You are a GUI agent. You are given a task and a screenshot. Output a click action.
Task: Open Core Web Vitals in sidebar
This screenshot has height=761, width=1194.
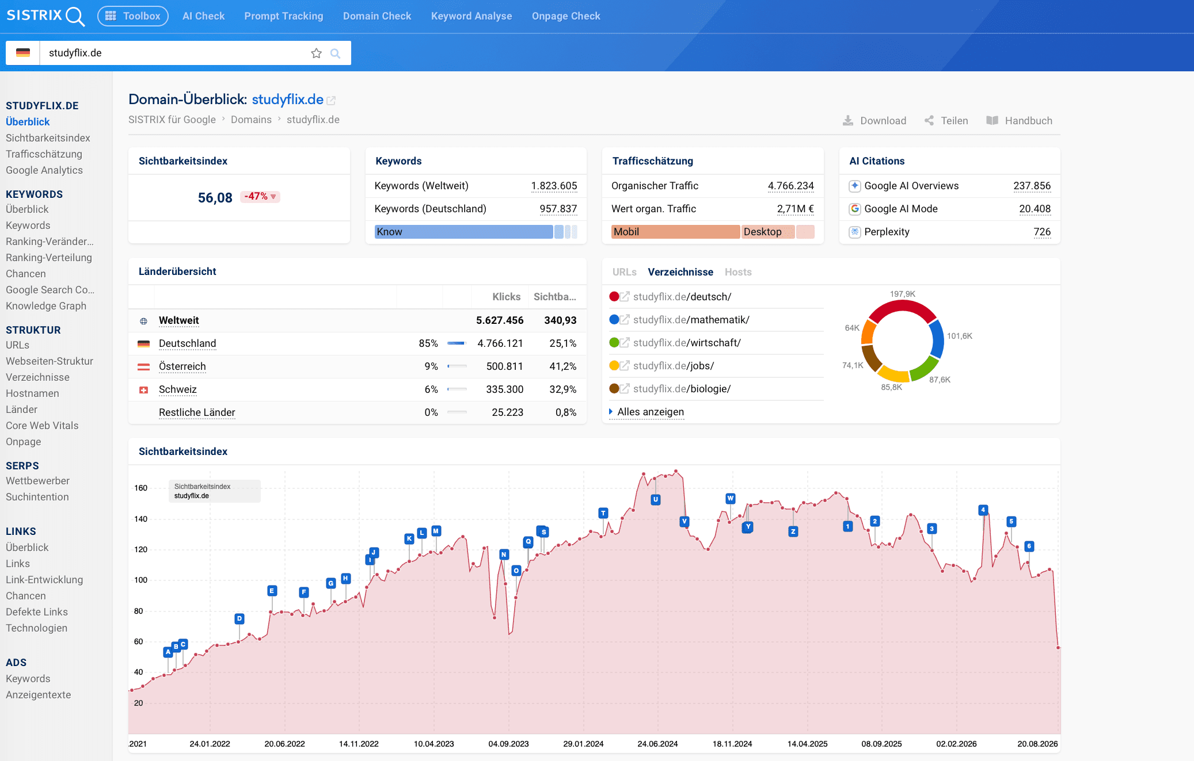[x=42, y=426]
